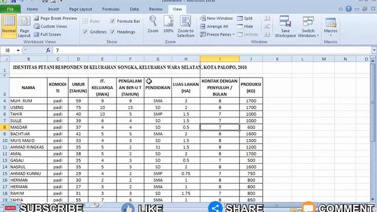Open Custom Views dialog

click(x=51, y=26)
